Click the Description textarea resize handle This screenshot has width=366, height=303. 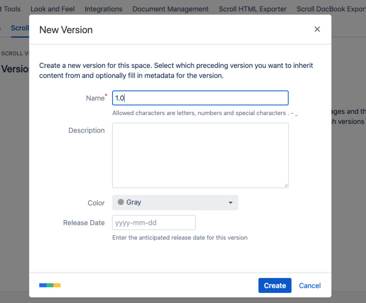[286, 186]
